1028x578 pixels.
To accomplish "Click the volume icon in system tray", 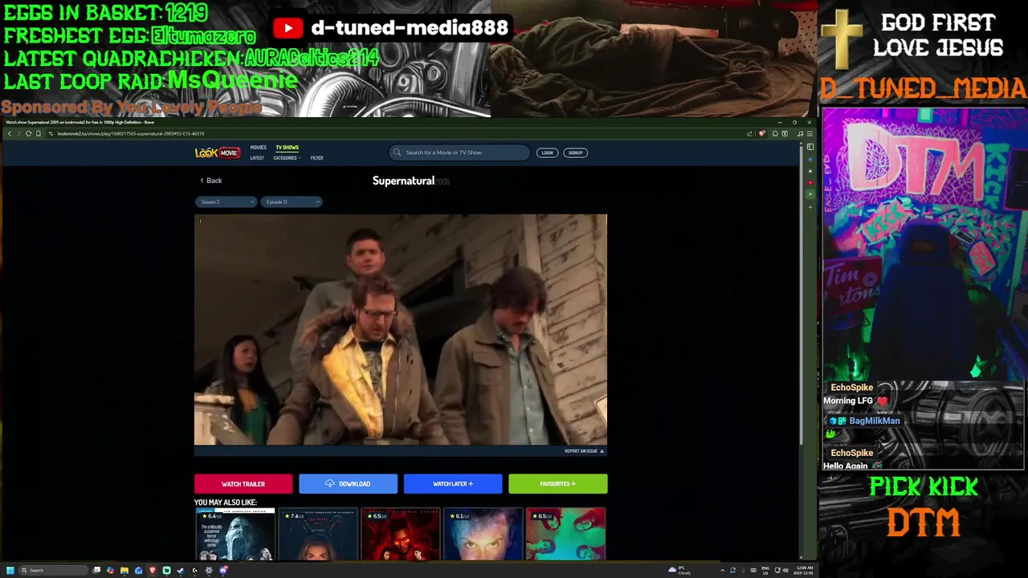I will tap(785, 571).
